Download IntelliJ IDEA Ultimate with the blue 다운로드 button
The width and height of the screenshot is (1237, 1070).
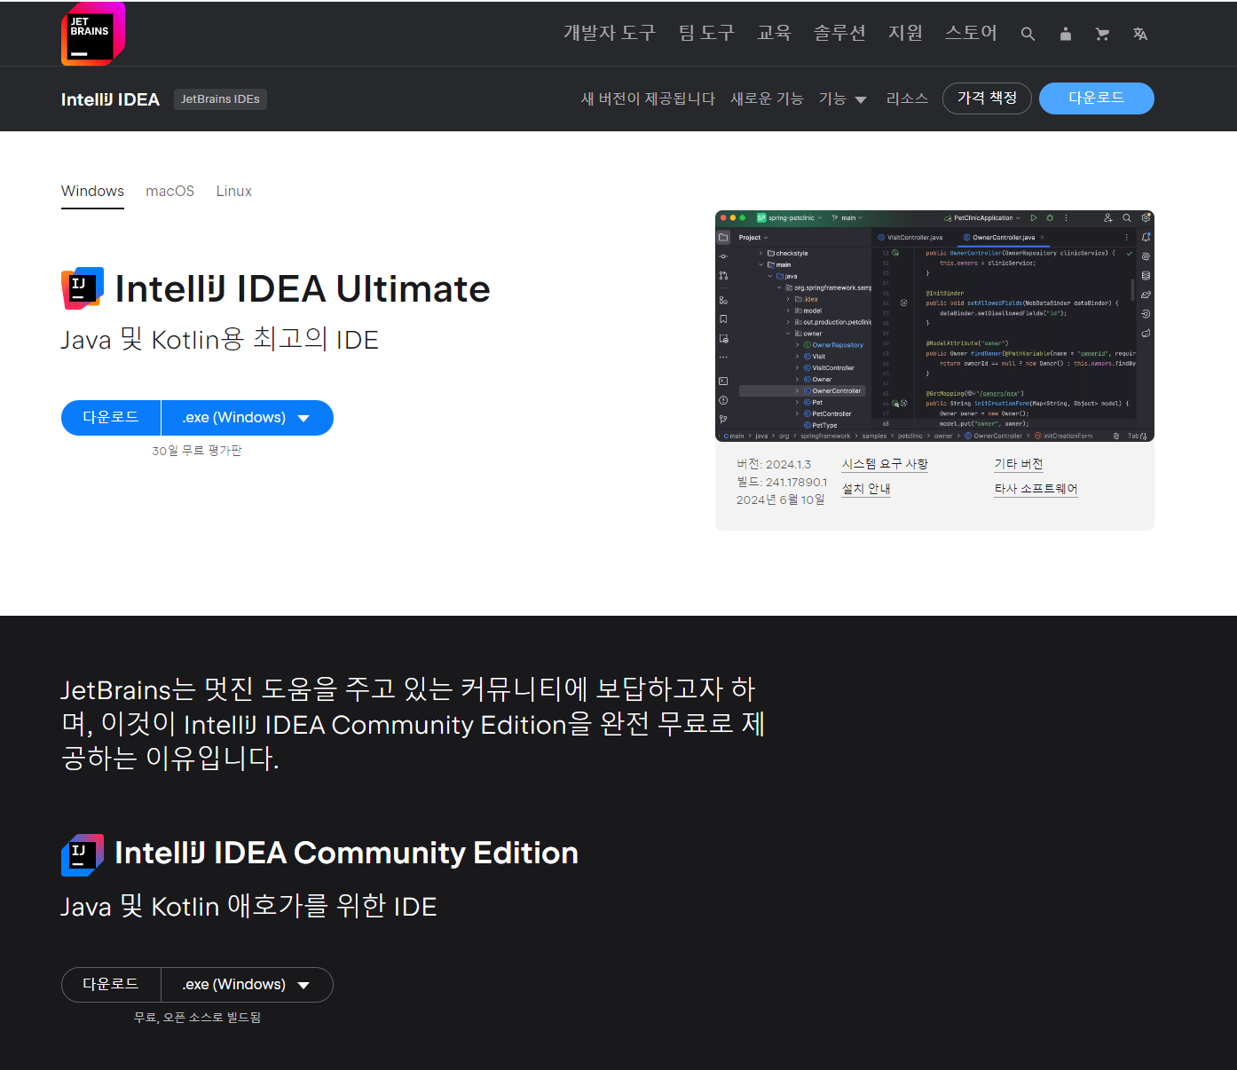[x=111, y=418]
